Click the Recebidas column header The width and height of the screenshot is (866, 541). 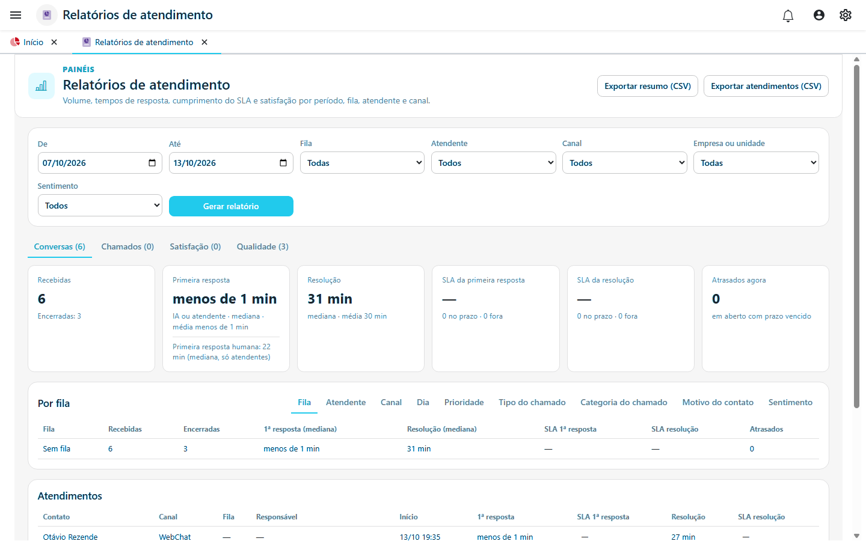(125, 429)
